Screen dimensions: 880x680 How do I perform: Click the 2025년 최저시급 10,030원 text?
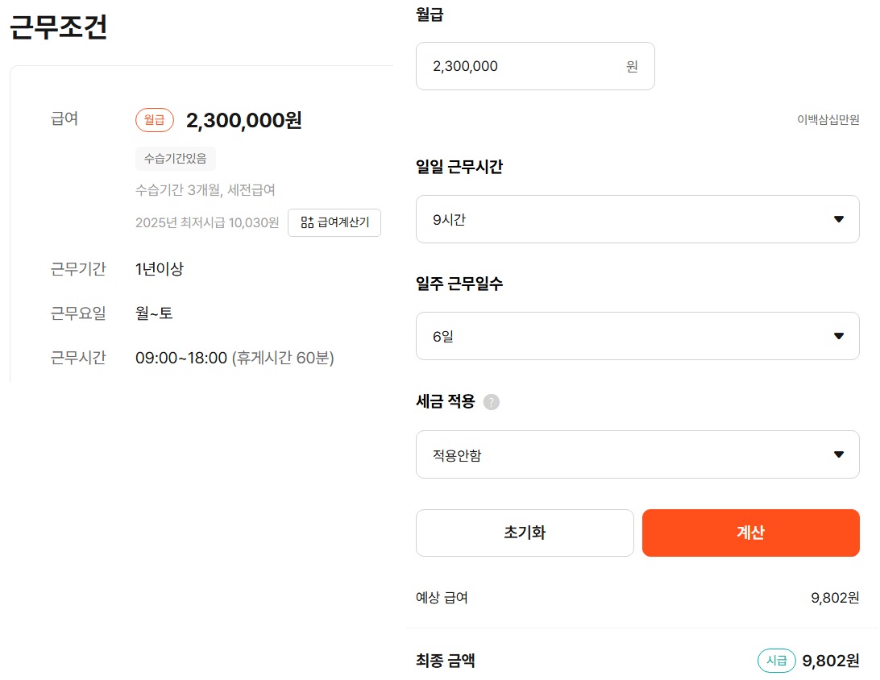207,222
